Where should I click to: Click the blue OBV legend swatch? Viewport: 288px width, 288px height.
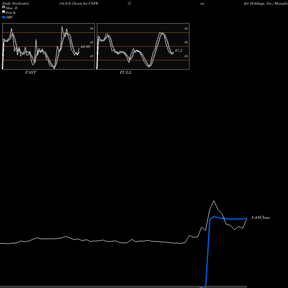coord(3,17)
